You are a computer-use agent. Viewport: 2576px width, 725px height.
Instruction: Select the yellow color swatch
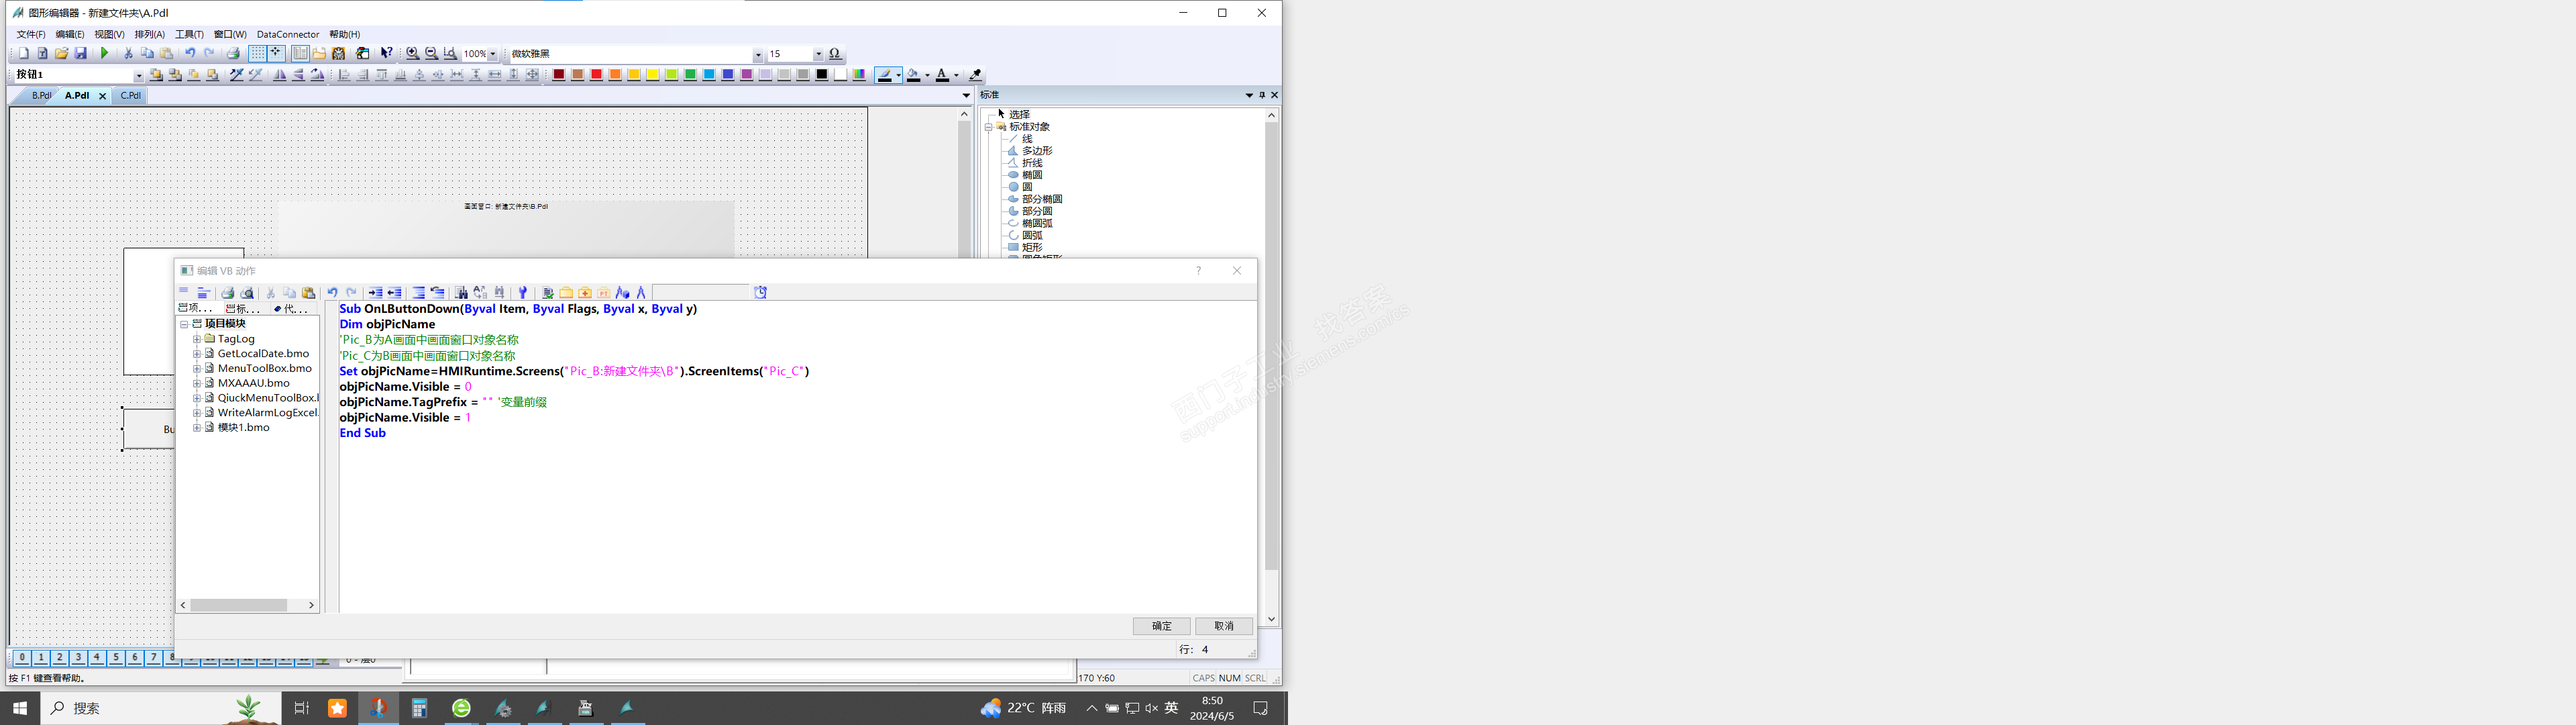(x=653, y=75)
